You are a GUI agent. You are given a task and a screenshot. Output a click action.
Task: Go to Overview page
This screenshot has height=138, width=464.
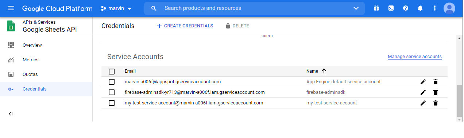(46, 45)
